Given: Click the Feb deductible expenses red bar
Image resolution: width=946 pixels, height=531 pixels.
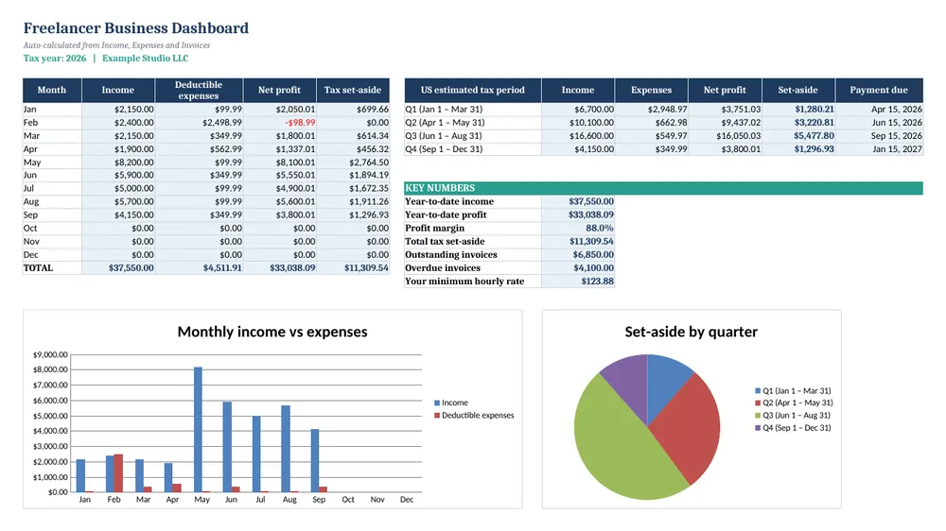Looking at the screenshot, I should (118, 473).
